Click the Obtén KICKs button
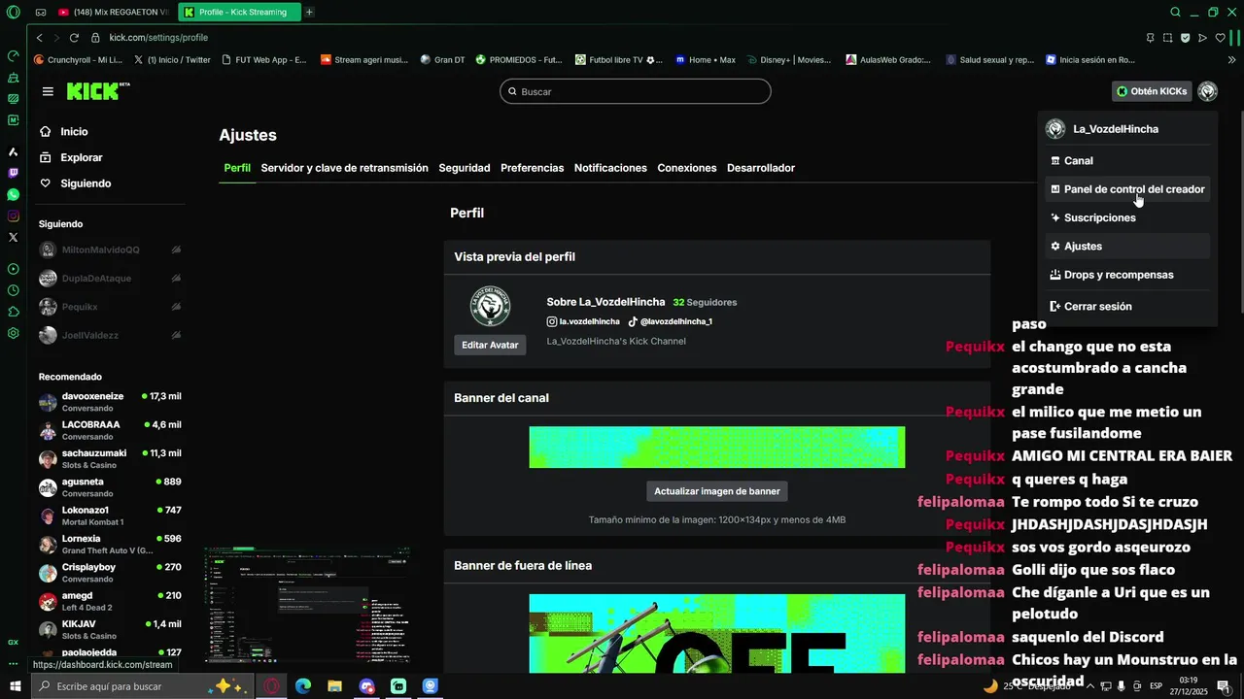The image size is (1244, 699). click(x=1152, y=91)
